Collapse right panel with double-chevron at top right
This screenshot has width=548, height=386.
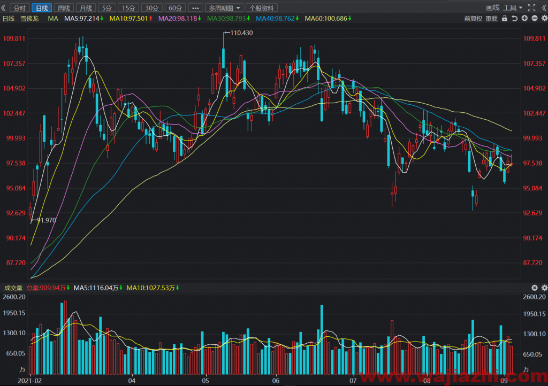(x=544, y=7)
